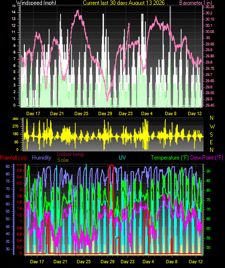Click 'Day 21' below the rainfall chart
The height and width of the screenshot is (268, 225).
[x=60, y=261]
